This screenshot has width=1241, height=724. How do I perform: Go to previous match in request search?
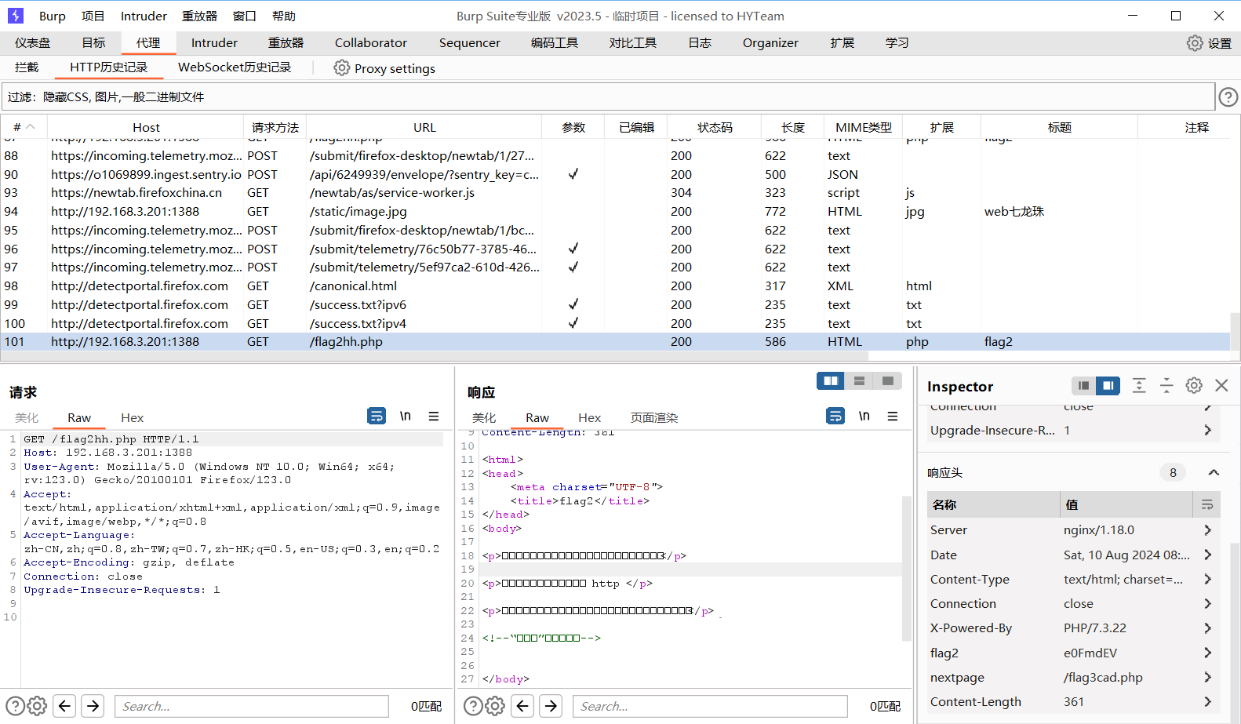coord(65,706)
